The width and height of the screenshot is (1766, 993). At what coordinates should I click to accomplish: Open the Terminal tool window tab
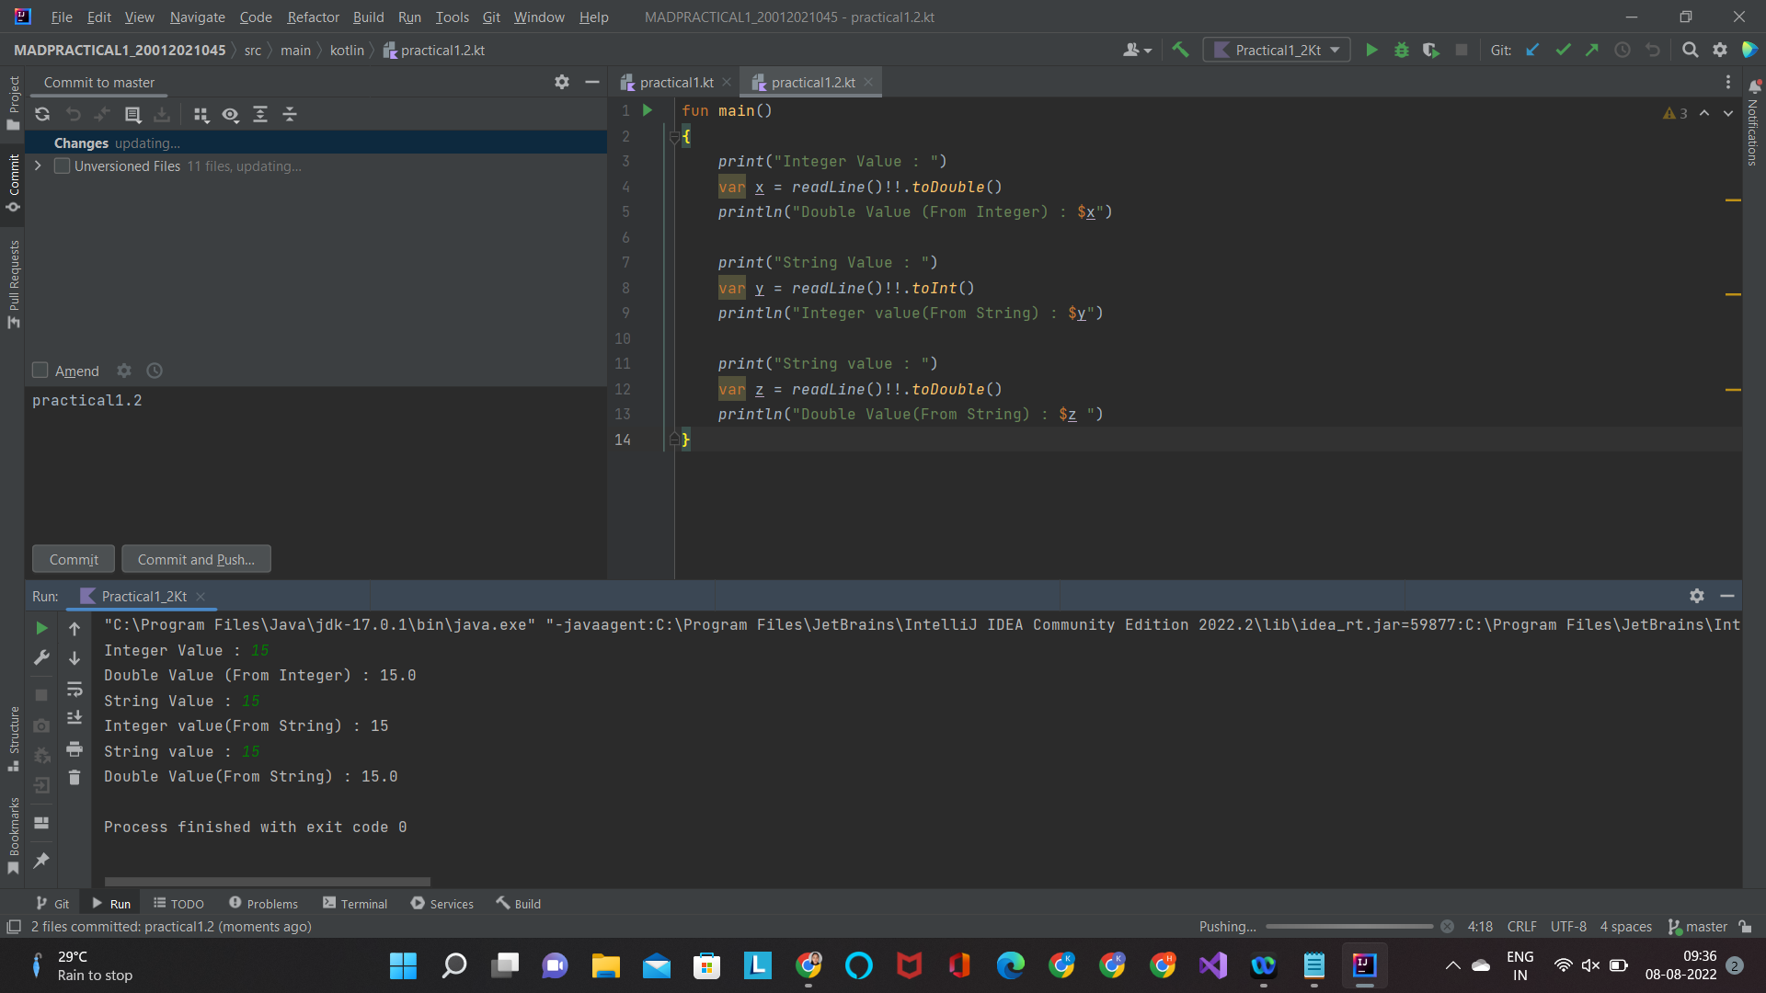[x=355, y=904]
